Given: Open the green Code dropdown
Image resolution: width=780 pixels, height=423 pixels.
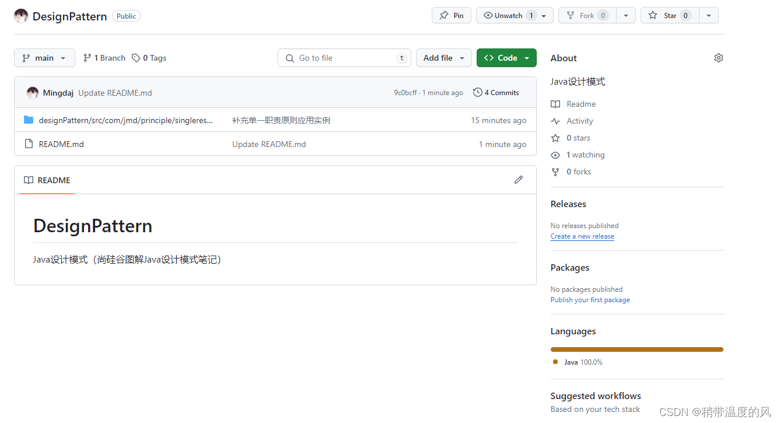Looking at the screenshot, I should pyautogui.click(x=506, y=58).
